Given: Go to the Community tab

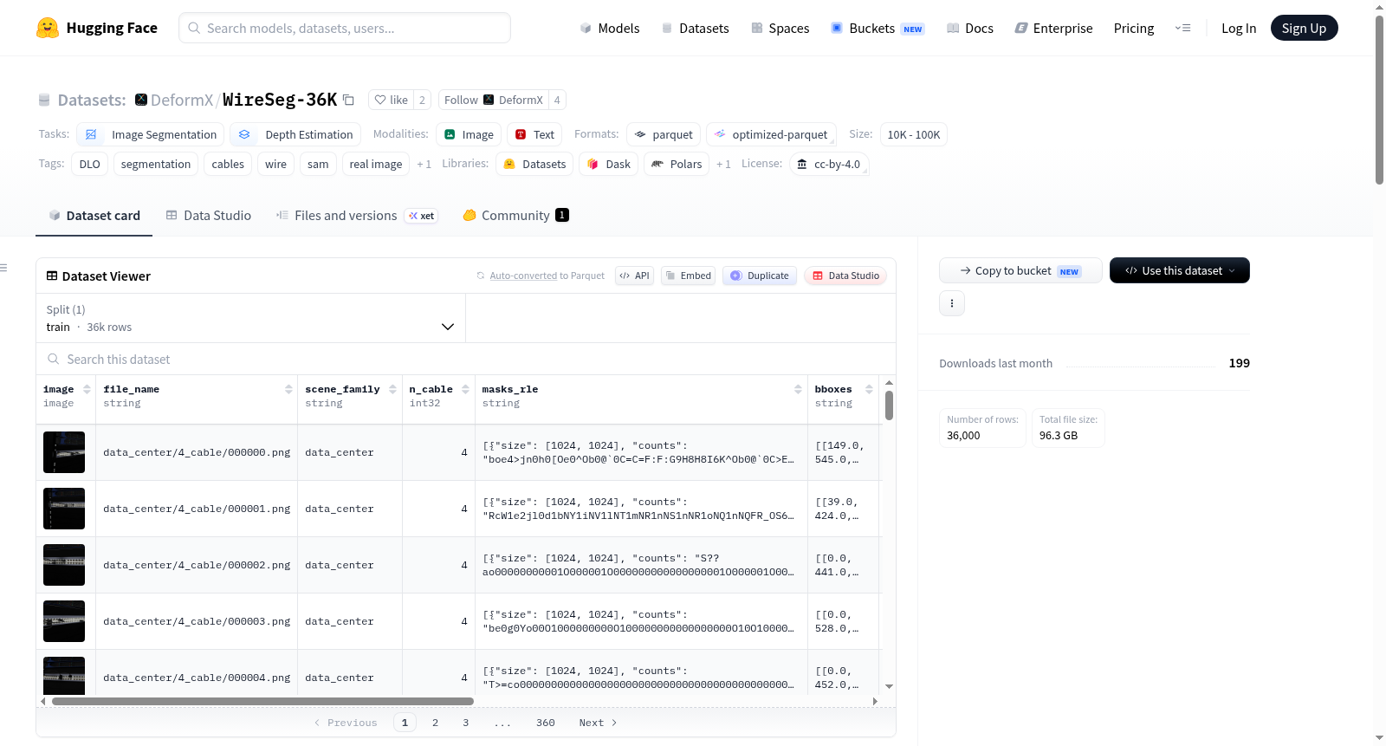Looking at the screenshot, I should click(516, 216).
